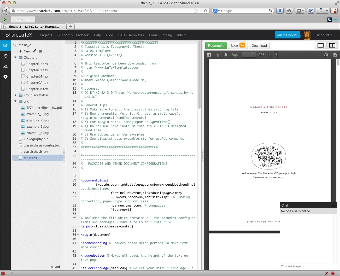Open LaTeX Templates in the navbar
This screenshot has height=276, width=340.
click(x=131, y=35)
